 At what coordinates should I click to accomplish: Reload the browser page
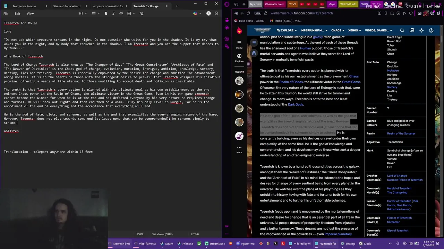tap(248, 13)
